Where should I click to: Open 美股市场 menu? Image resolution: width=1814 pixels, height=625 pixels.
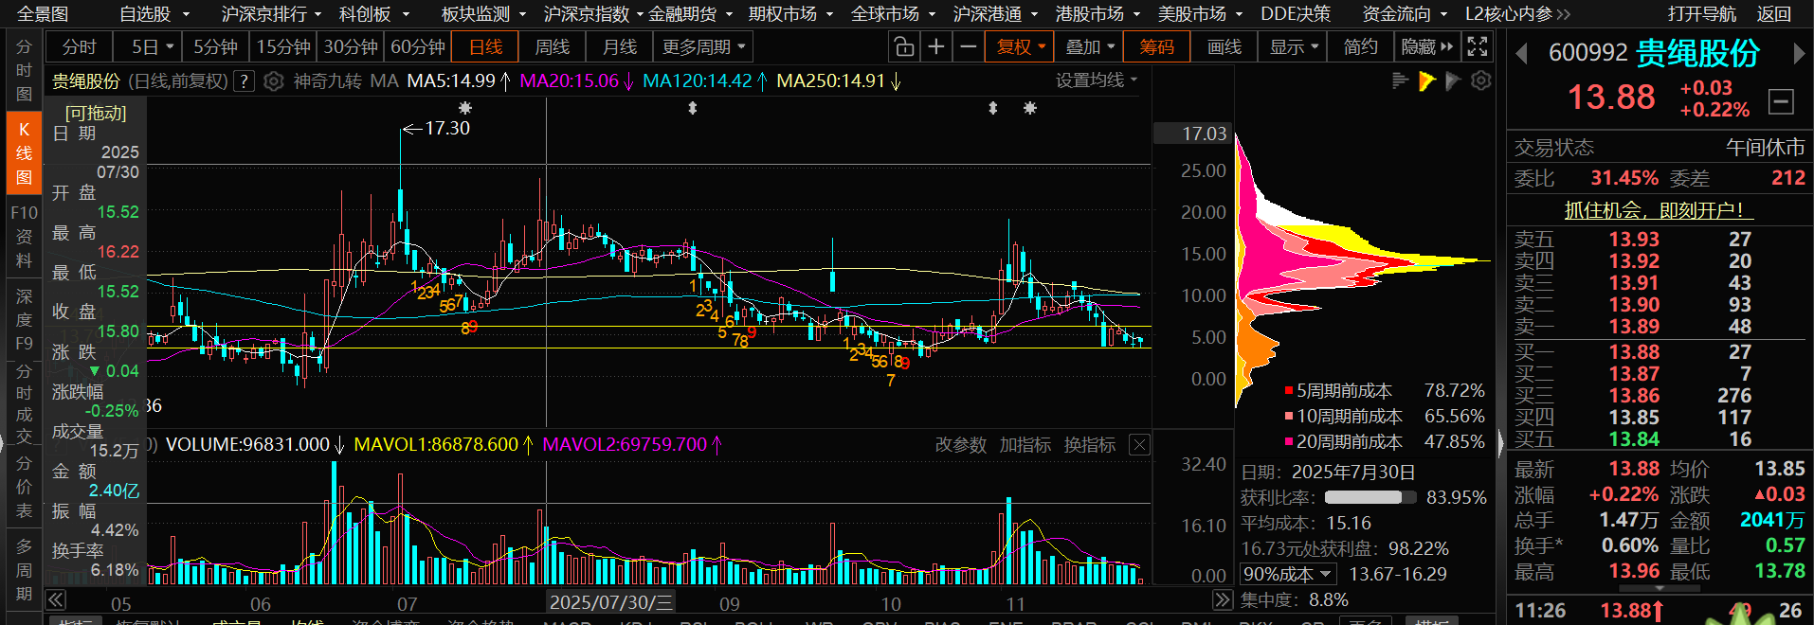[x=1200, y=13]
